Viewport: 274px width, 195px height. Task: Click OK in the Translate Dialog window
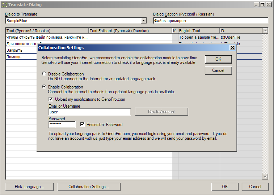(x=225, y=187)
